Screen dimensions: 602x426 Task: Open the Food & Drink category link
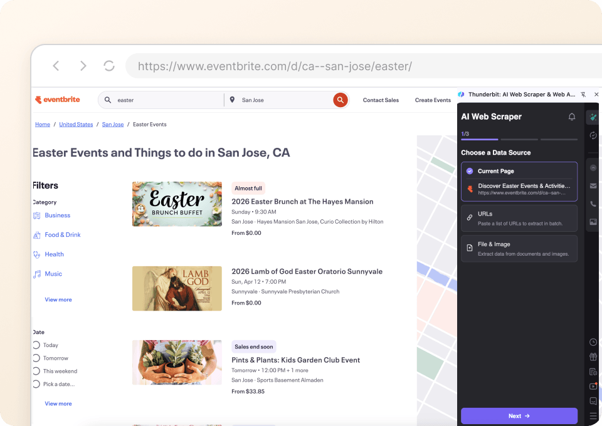click(63, 235)
